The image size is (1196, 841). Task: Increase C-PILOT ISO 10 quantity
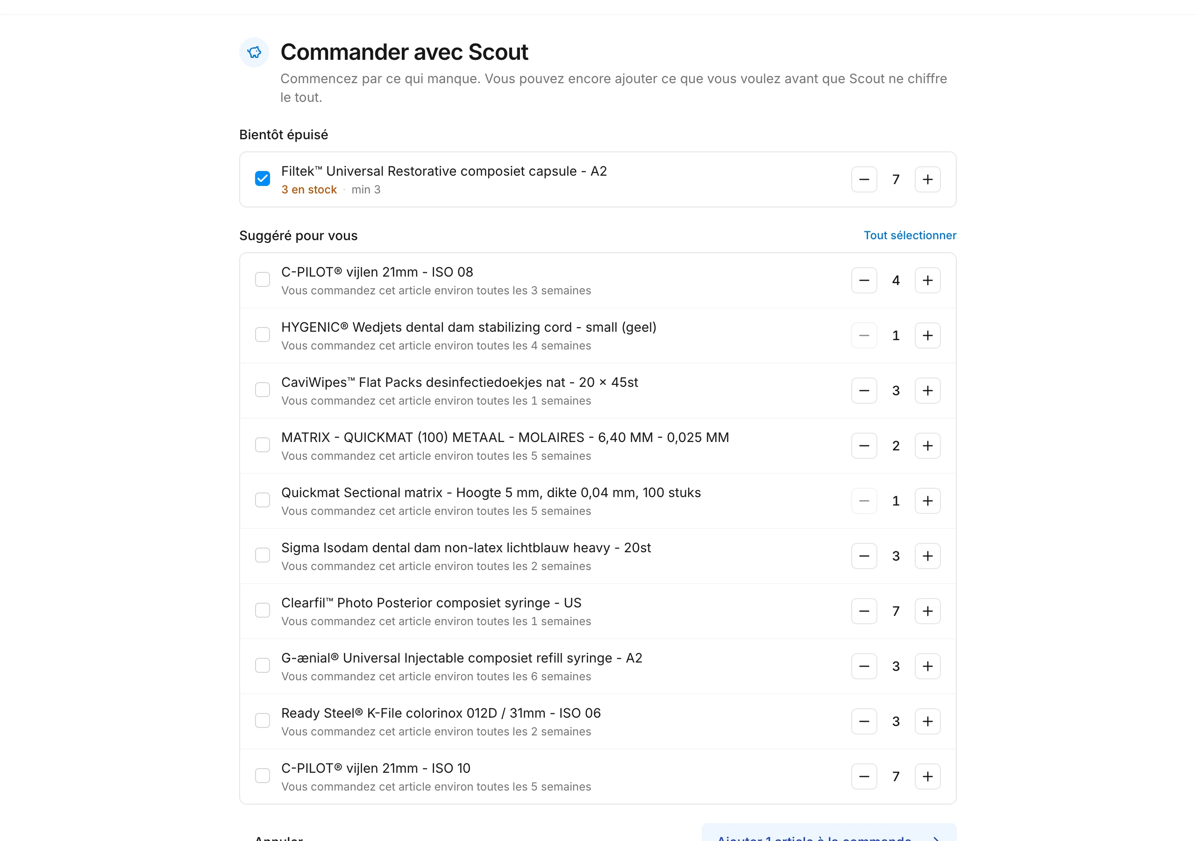tap(928, 777)
